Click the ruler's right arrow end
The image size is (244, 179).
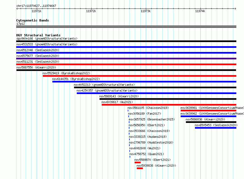click(235, 9)
